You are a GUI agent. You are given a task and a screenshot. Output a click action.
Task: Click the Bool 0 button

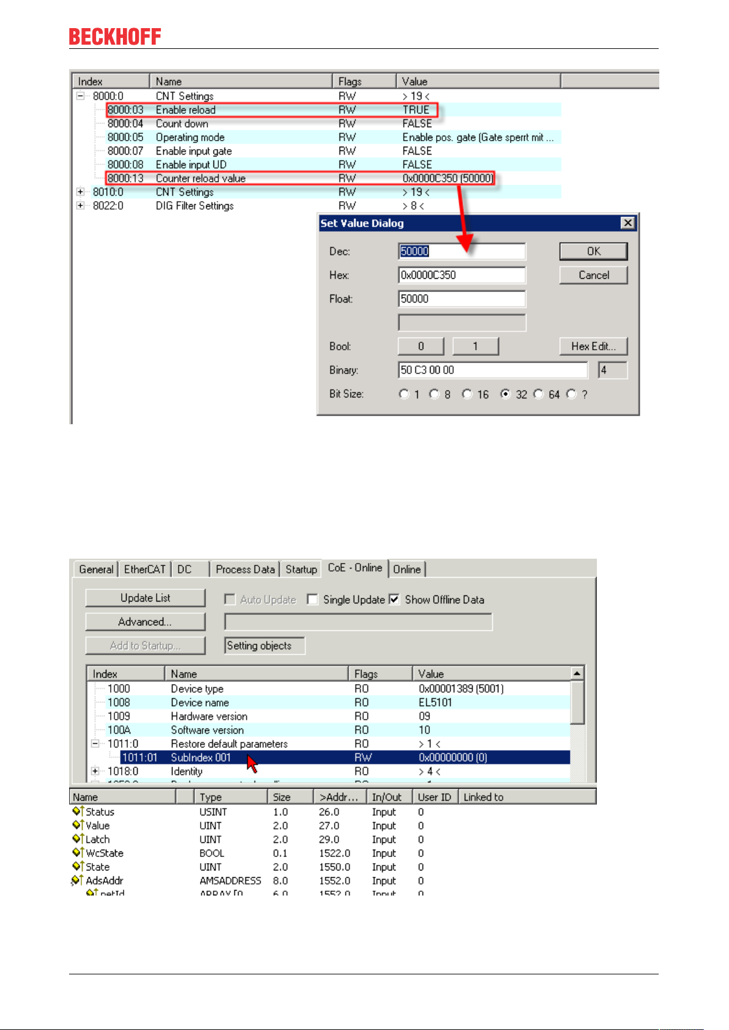[421, 346]
